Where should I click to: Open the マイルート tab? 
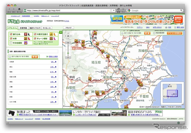point(47,28)
